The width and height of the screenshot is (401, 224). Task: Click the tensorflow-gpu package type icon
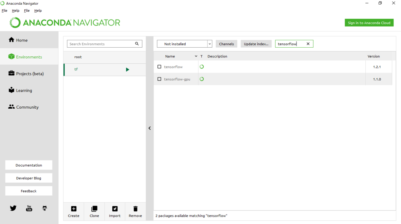202,79
